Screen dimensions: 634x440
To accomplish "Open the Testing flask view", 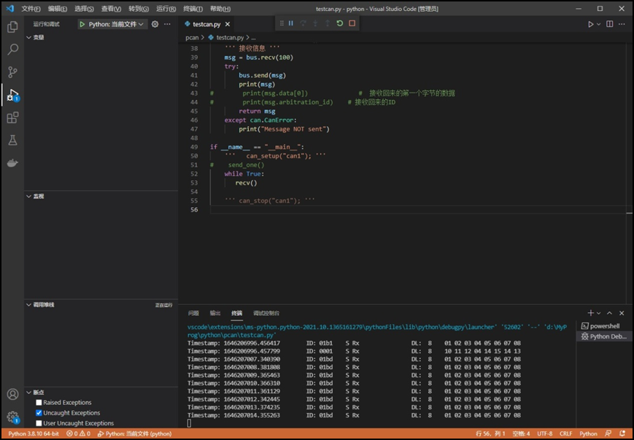I will click(x=12, y=140).
